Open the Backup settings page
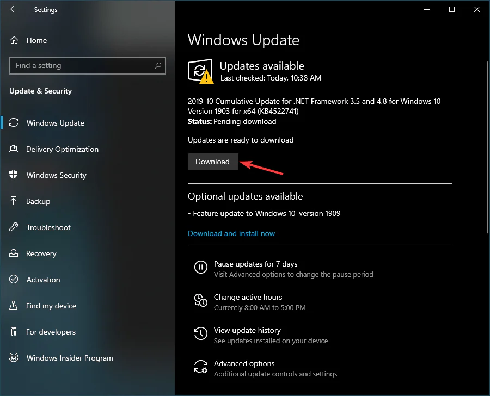This screenshot has height=396, width=490. pyautogui.click(x=38, y=201)
